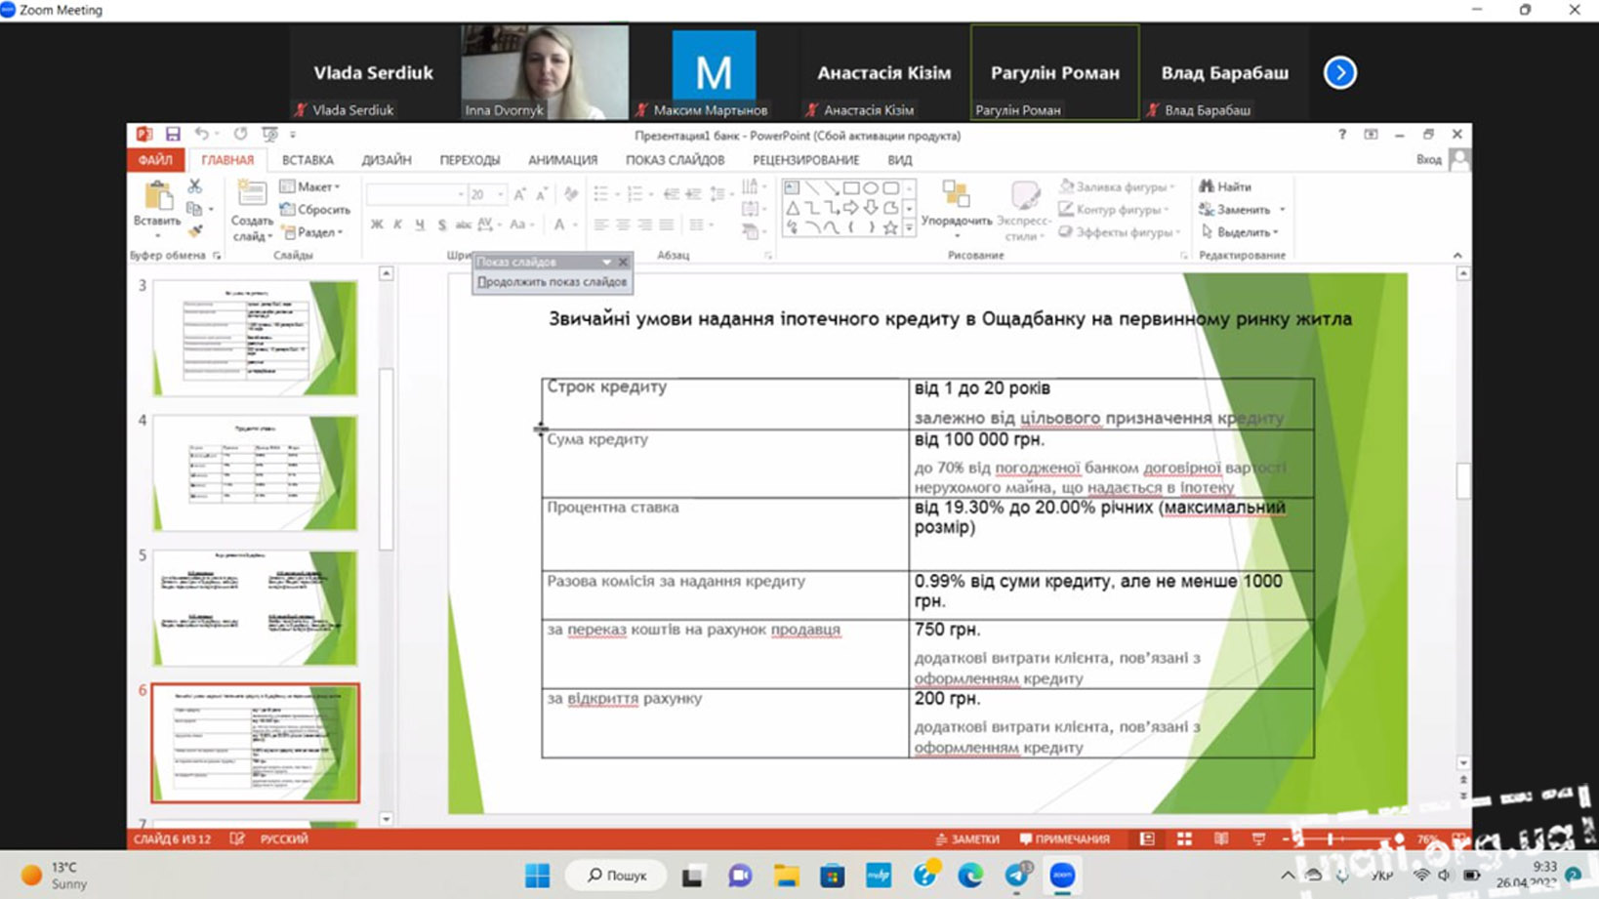Select slide 4 thumbnail
Viewport: 1599px width, 899px height.
click(255, 472)
